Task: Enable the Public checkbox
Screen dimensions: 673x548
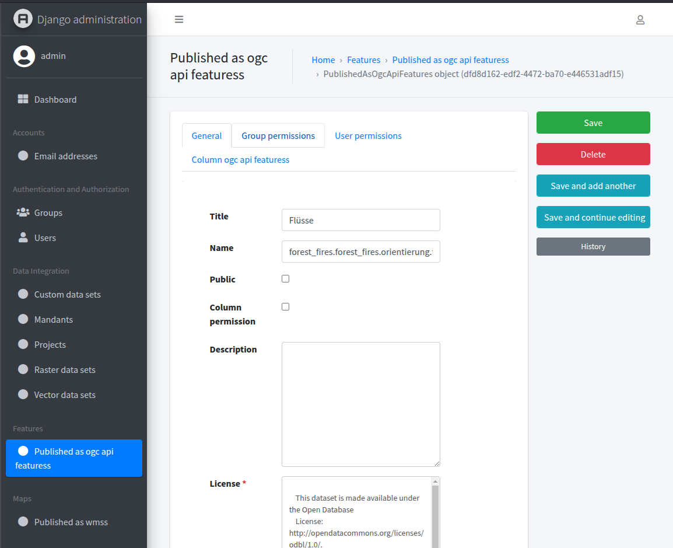Action: coord(285,279)
